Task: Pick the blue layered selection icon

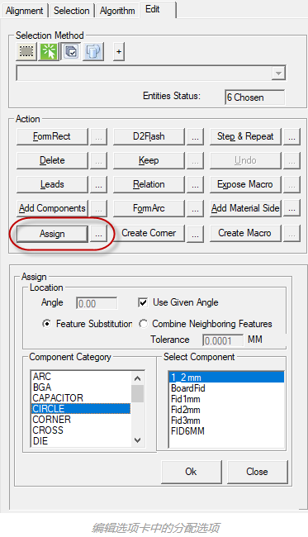Action: [93, 52]
